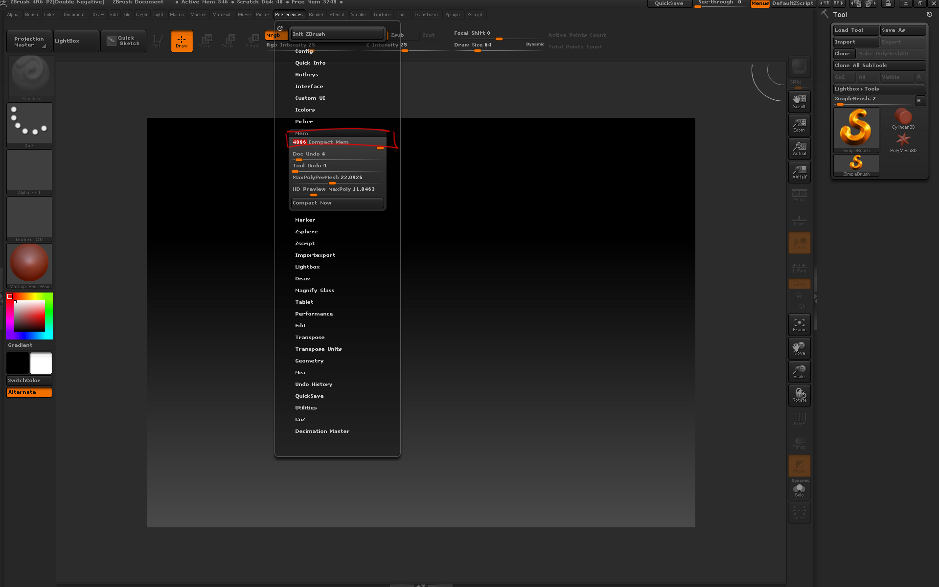The width and height of the screenshot is (939, 587).
Task: Pick a color in the color picker square
Action: 29,316
